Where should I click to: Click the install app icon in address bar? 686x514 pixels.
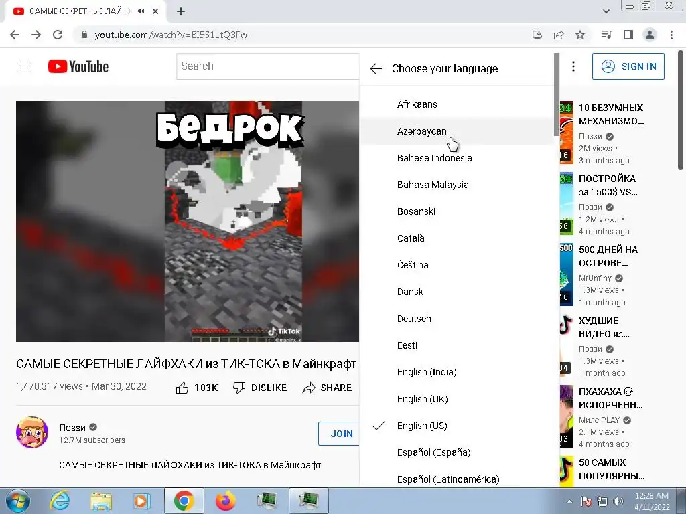pyautogui.click(x=537, y=35)
